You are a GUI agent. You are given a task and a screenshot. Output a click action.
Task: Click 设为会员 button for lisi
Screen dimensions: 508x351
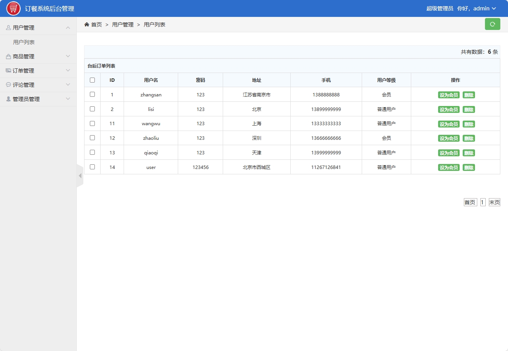[x=448, y=109]
